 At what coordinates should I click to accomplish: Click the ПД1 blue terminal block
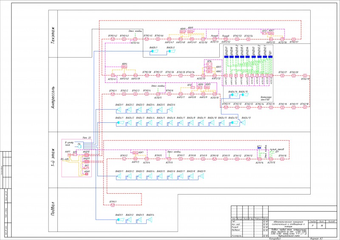pos(270,56)
